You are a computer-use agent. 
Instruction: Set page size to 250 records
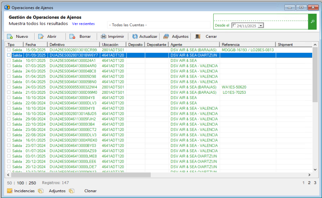(32, 183)
